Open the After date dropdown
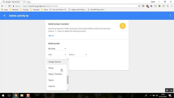This screenshot has width=174, height=98. coord(57,54)
